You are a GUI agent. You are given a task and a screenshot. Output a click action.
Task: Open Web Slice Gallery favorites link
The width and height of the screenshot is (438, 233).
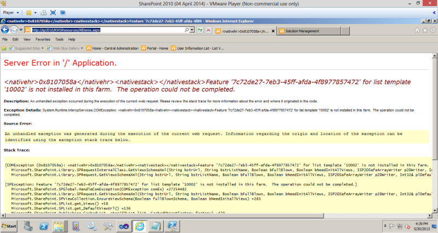64,48
